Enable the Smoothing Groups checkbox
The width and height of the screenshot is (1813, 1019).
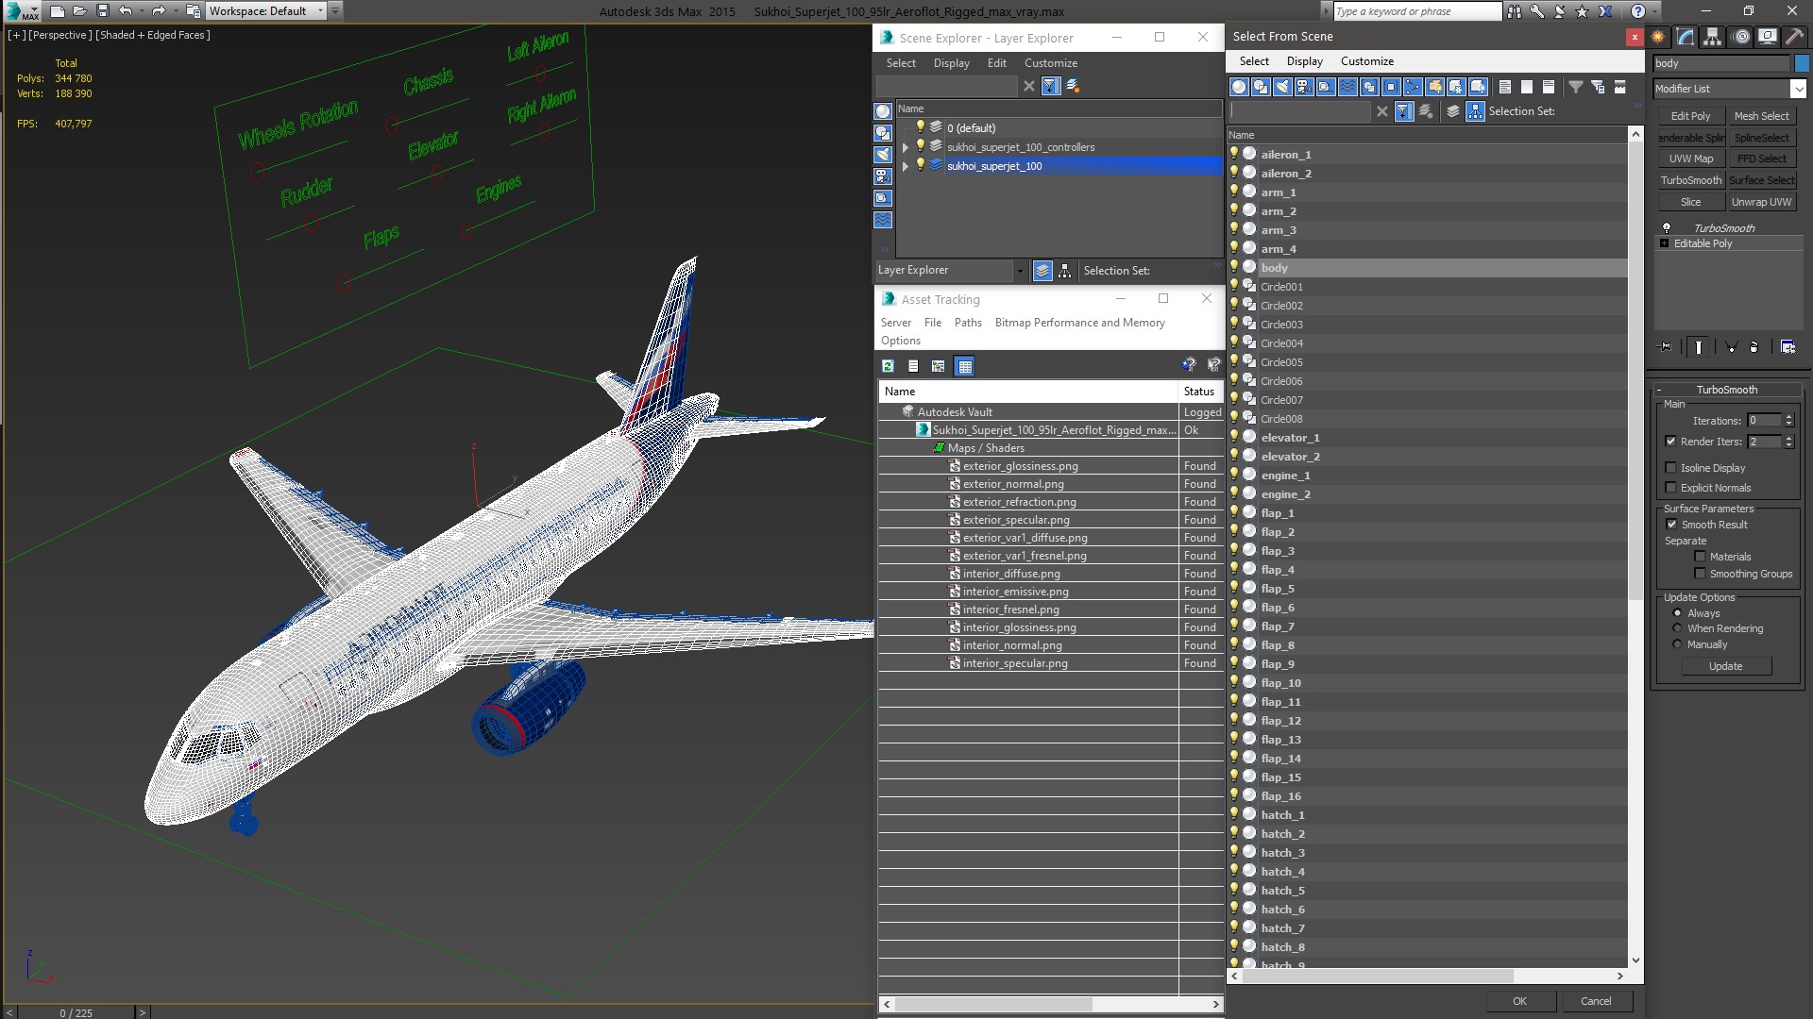(1700, 574)
